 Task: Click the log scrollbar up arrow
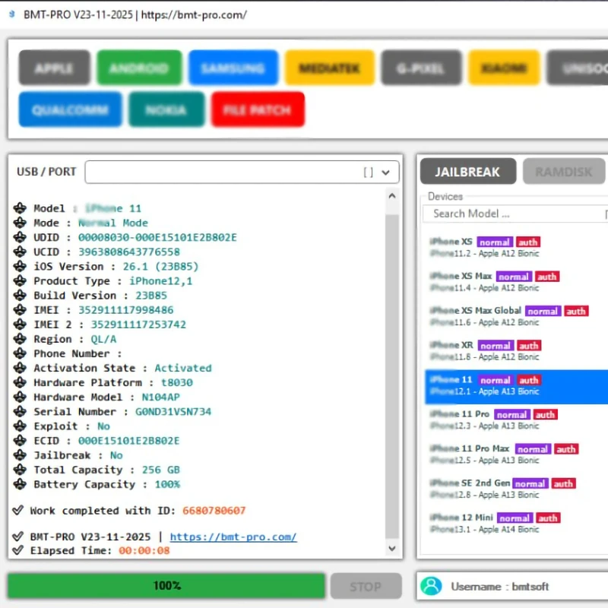392,196
